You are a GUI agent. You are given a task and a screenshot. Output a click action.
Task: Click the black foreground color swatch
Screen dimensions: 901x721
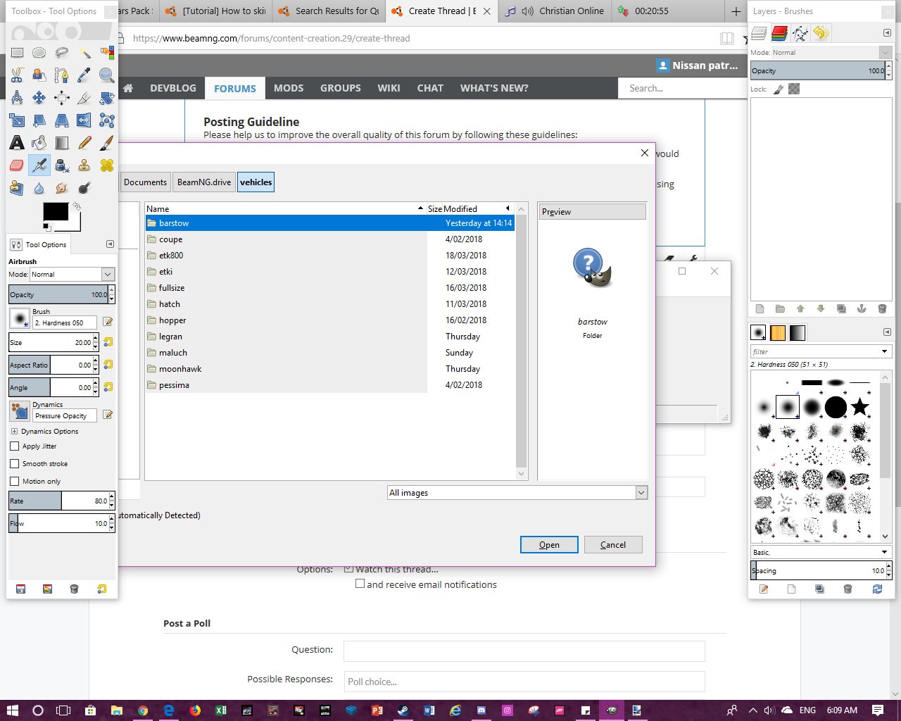pyautogui.click(x=56, y=211)
